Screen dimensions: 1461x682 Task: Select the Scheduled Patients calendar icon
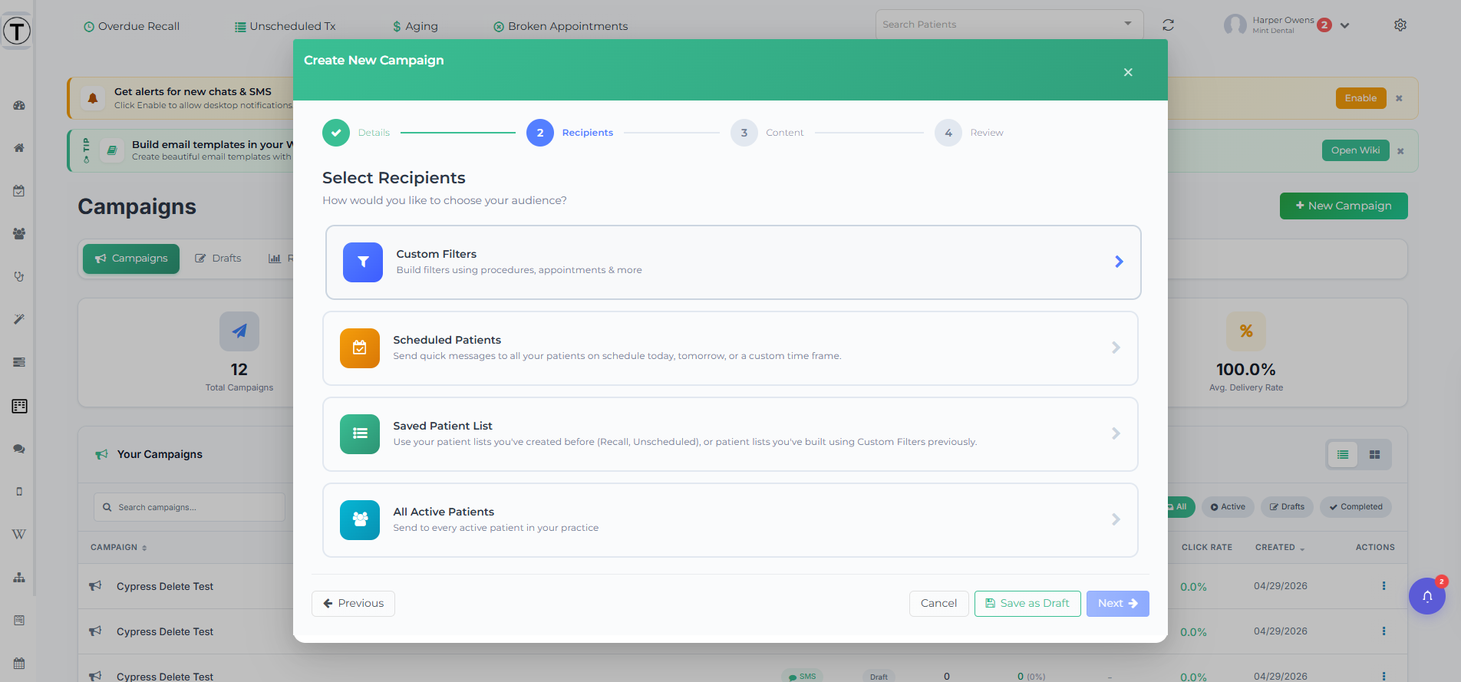(360, 348)
